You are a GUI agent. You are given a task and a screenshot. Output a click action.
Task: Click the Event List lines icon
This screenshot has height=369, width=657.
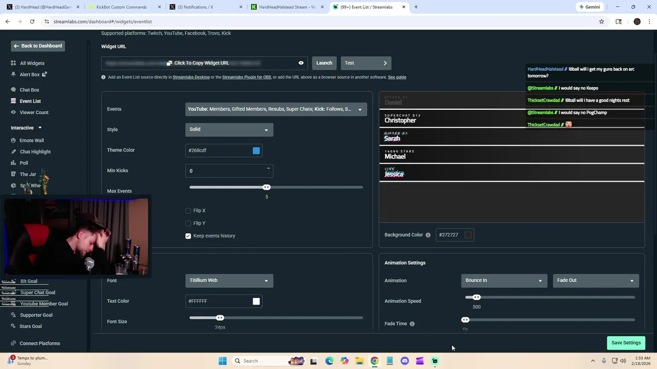(x=13, y=101)
